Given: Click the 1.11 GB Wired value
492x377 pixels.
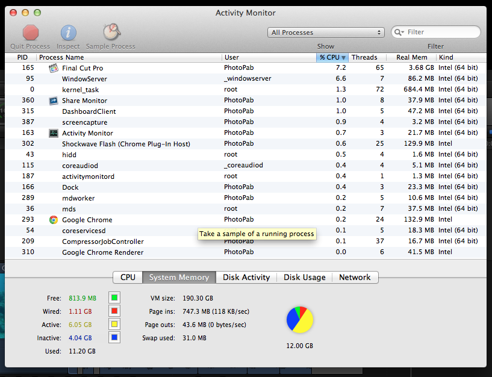Looking at the screenshot, I should [80, 311].
